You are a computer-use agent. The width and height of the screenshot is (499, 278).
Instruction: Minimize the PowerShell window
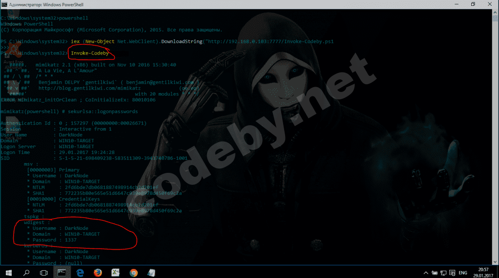(x=457, y=4)
